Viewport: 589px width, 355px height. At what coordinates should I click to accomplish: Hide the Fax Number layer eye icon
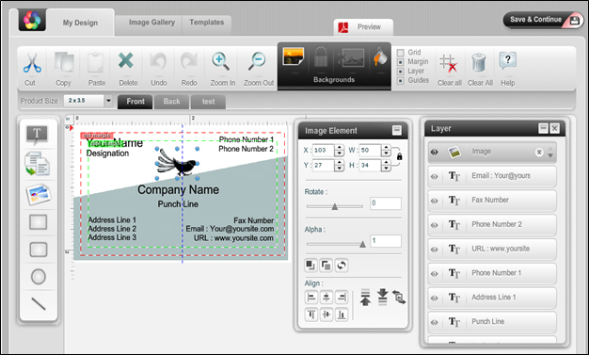435,201
